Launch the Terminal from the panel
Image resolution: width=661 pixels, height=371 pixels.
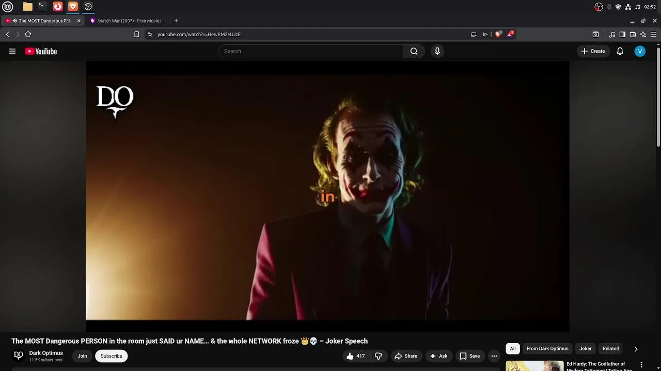point(42,7)
